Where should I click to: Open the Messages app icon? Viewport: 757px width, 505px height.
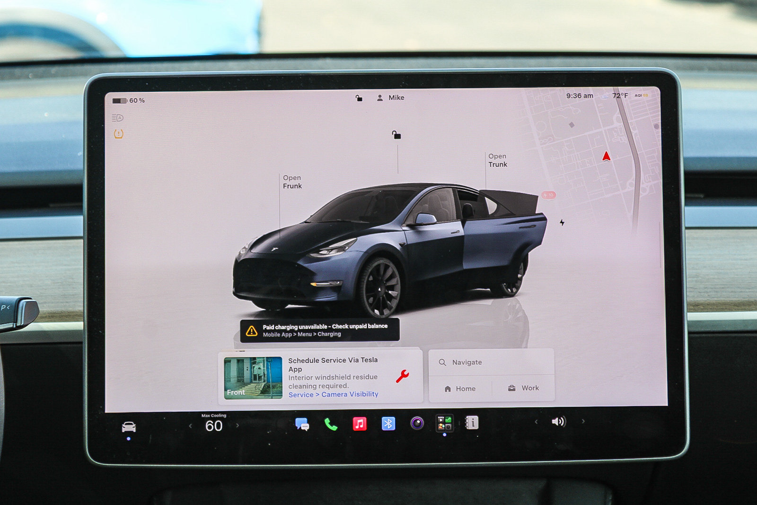tap(302, 424)
